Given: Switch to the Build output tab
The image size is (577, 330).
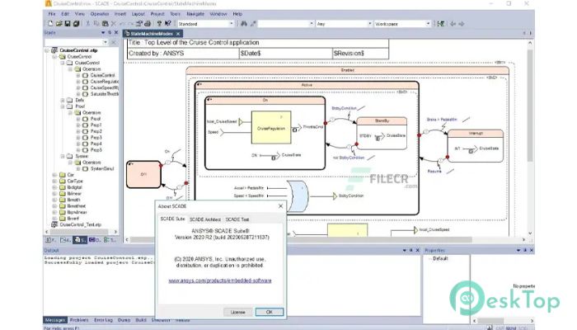Looking at the screenshot, I should click(x=141, y=320).
